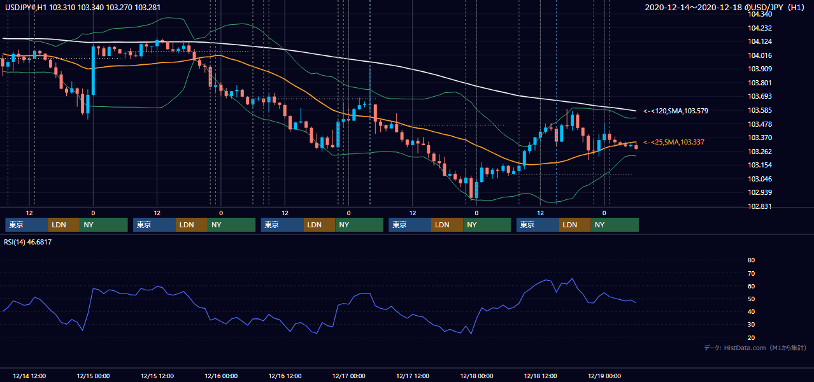
Task: Select the 104.016 price level
Action: pyautogui.click(x=759, y=55)
